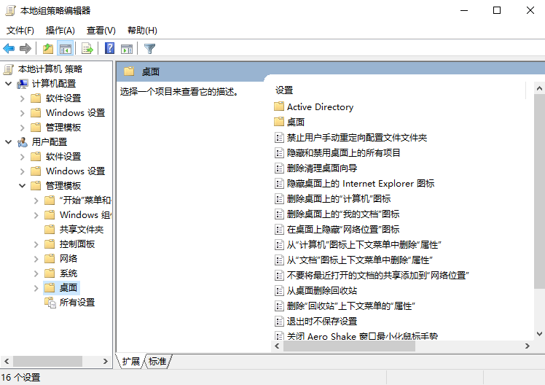Click scroll right arrow of tree pane

click(106, 362)
